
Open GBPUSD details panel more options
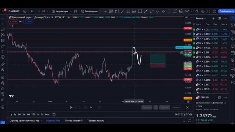tap(225, 98)
